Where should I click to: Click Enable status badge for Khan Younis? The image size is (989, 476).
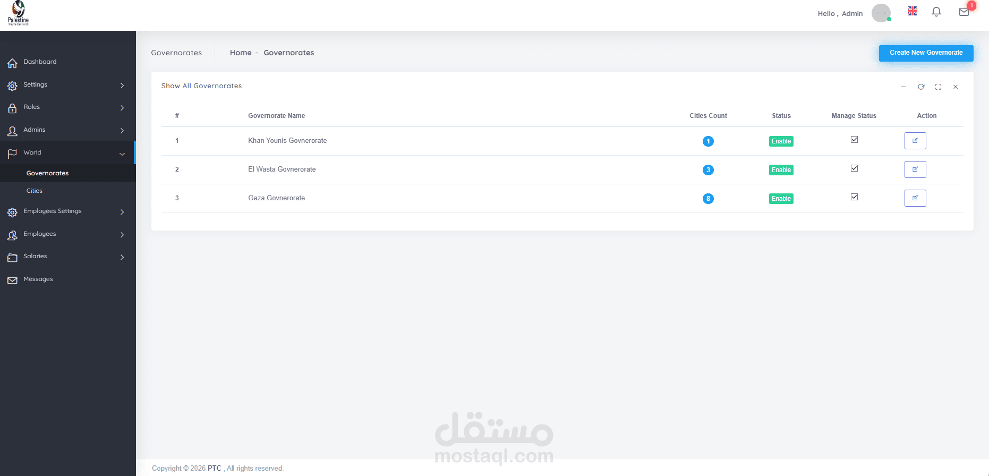coord(781,141)
